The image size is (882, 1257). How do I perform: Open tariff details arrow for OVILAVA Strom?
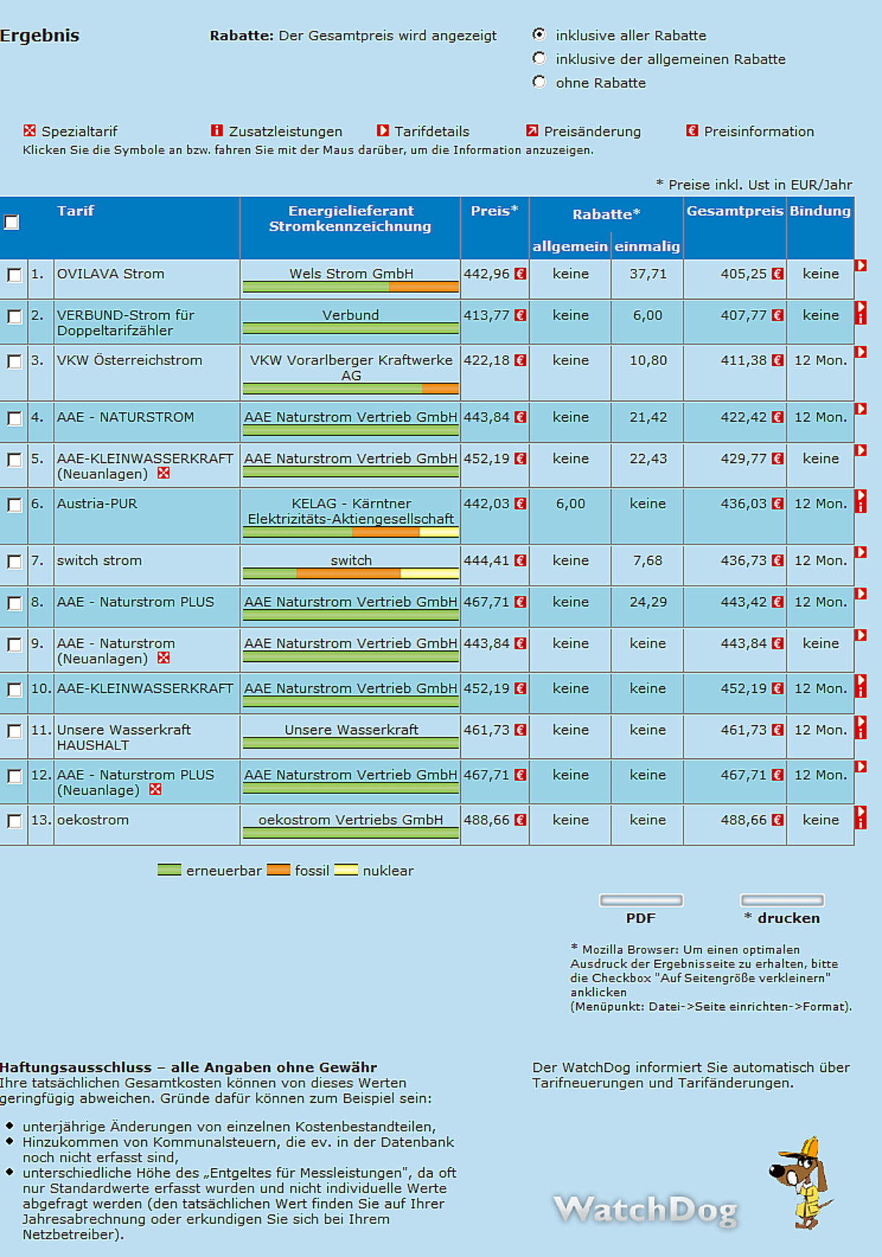click(x=861, y=265)
